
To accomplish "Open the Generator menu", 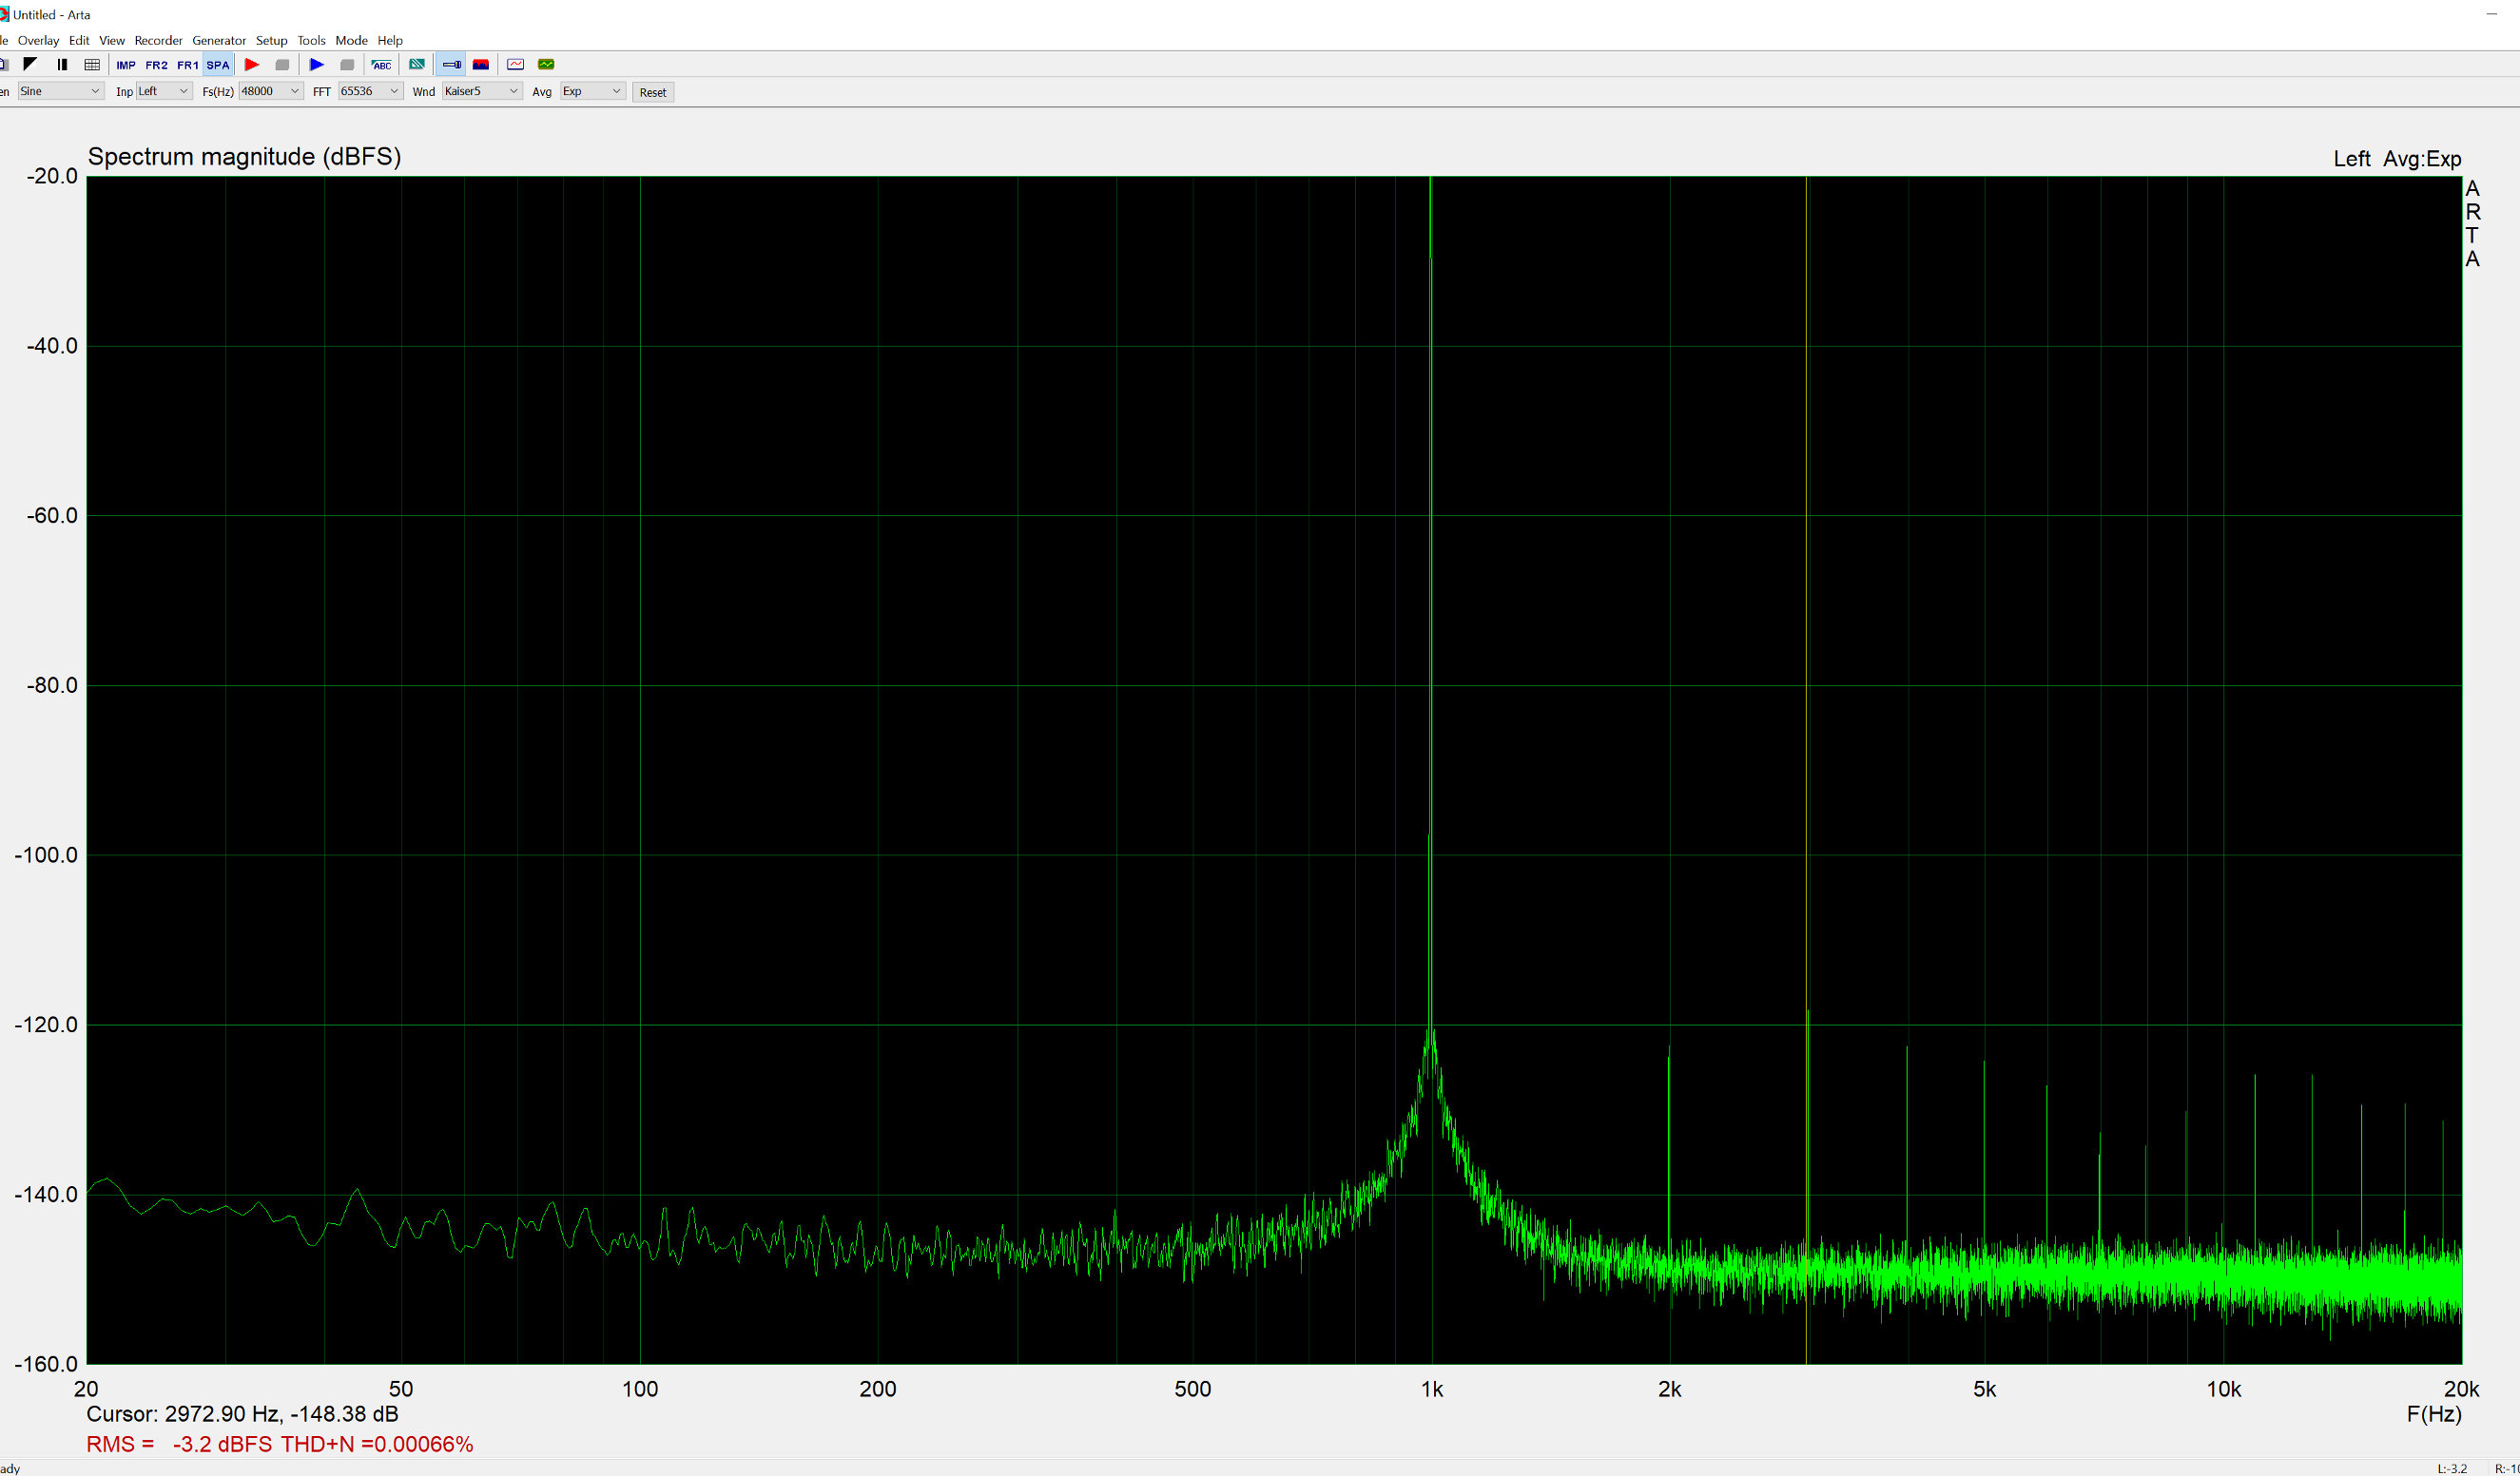I will click(219, 41).
